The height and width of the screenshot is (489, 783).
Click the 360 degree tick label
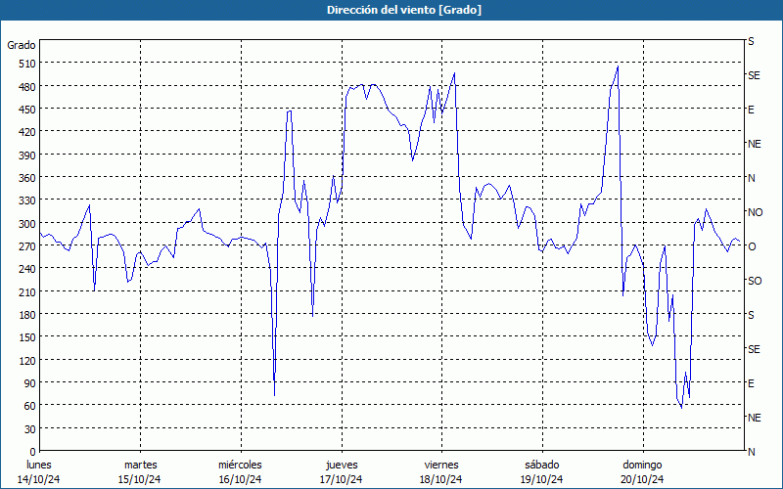27,178
